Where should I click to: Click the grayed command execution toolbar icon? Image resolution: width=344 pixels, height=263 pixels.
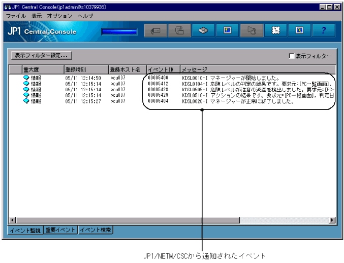coord(179,30)
